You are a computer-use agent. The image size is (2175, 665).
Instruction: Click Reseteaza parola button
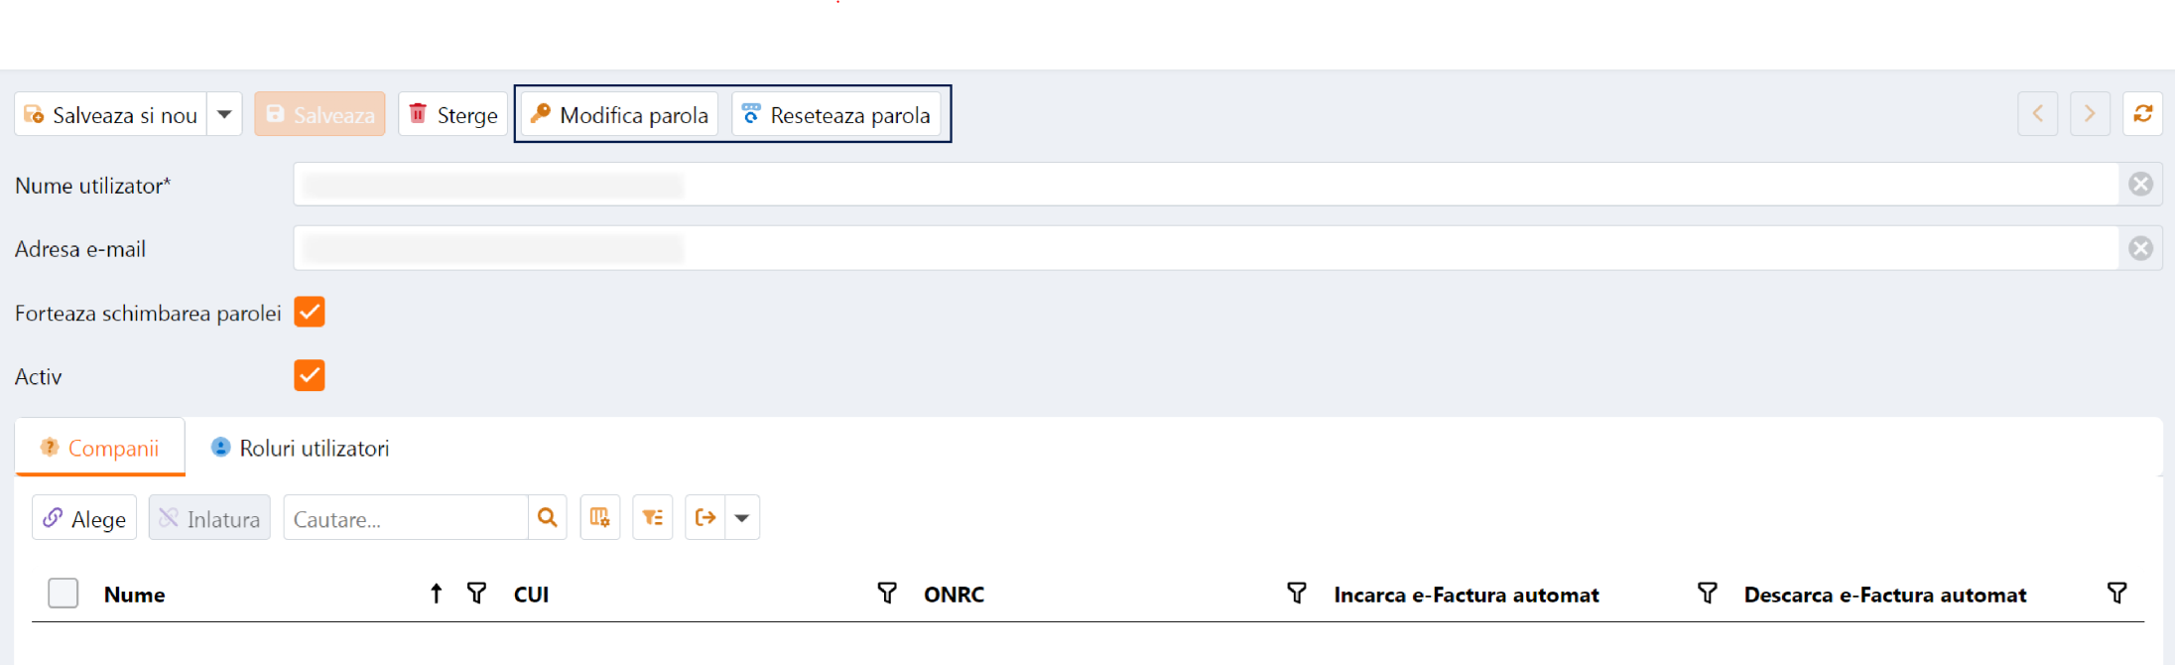click(x=836, y=115)
